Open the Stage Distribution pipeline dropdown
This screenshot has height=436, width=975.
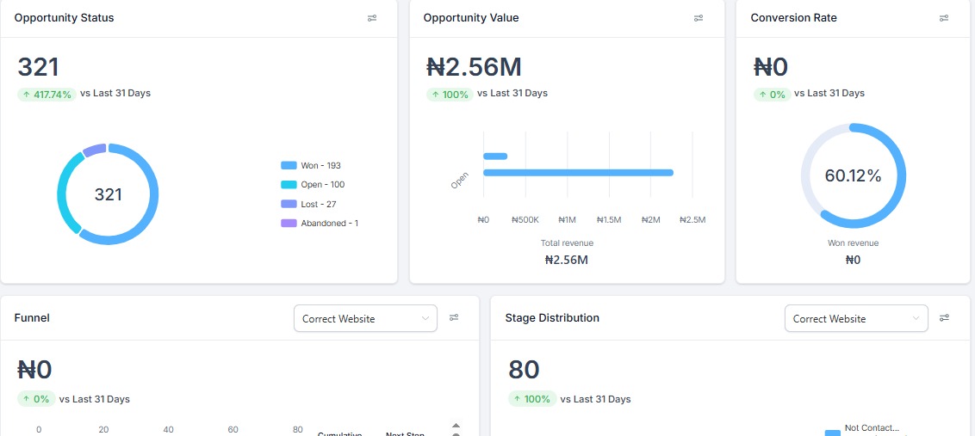point(856,318)
